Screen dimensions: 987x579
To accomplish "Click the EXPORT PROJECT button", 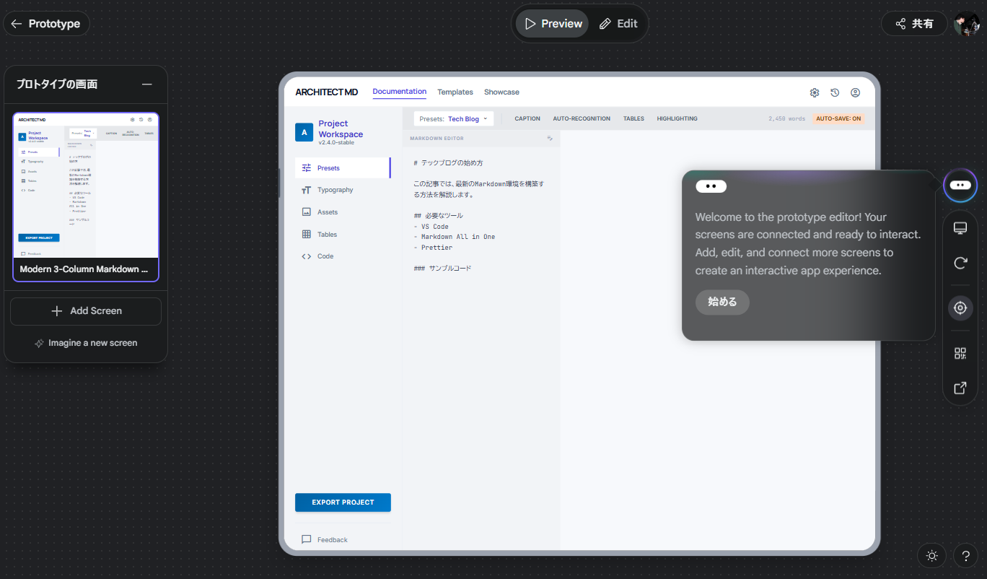I will coord(343,502).
